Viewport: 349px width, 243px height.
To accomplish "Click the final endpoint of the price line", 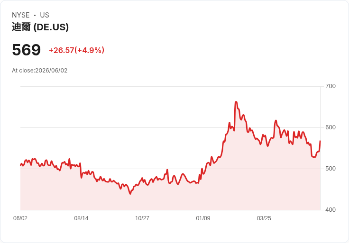I will click(x=320, y=141).
